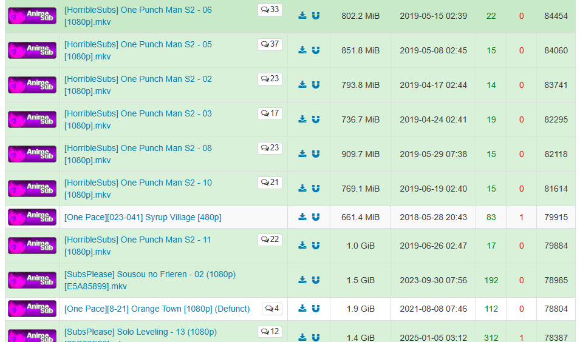Download torrent file for One Punch Man S2 - 05
580x342 pixels.
302,50
